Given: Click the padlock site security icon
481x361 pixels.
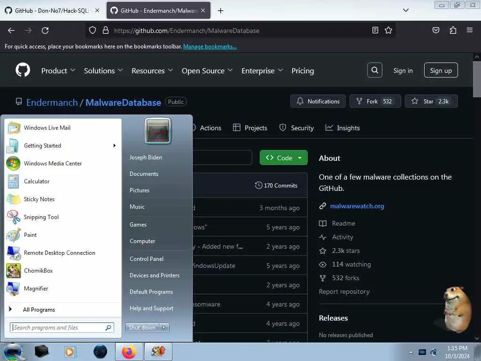Looking at the screenshot, I should 106,31.
